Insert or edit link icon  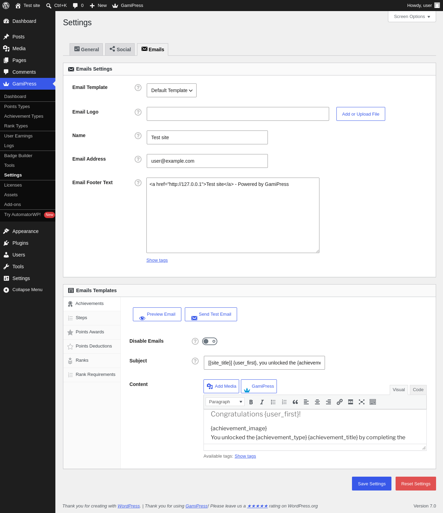click(340, 402)
